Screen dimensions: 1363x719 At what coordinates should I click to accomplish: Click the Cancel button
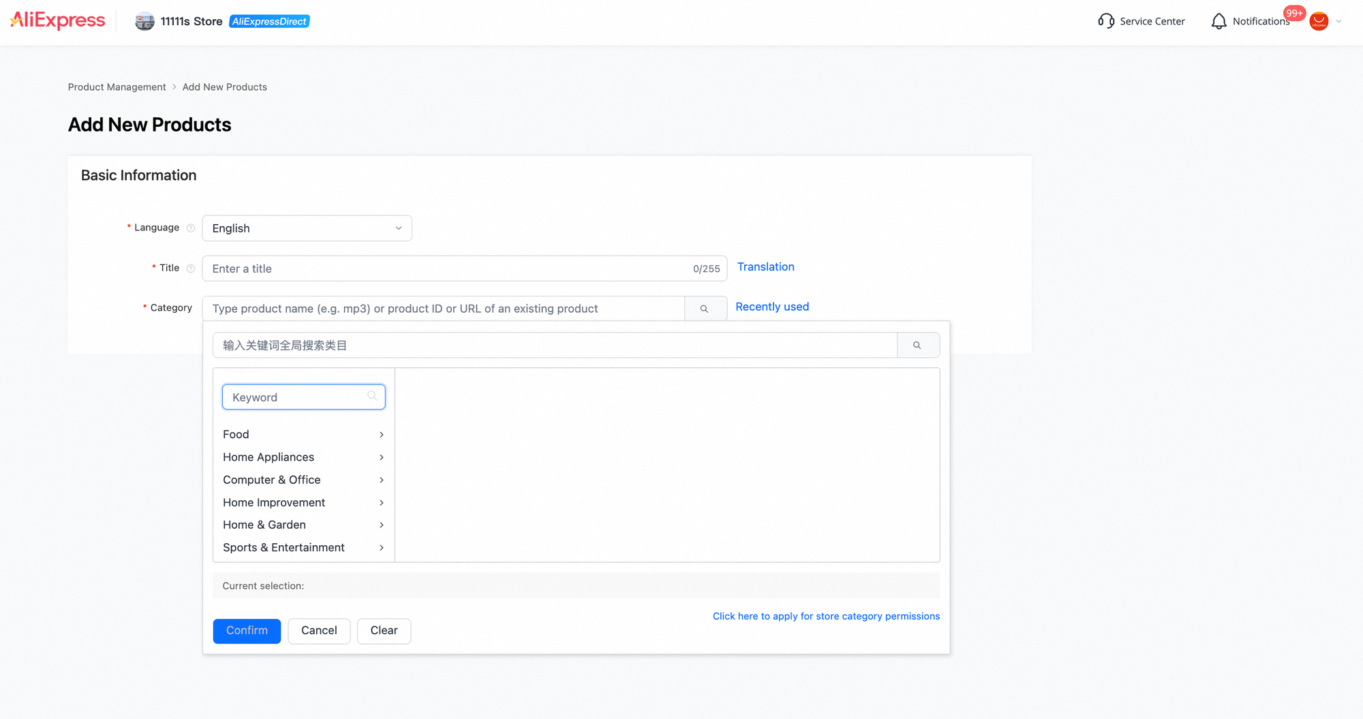[x=319, y=631]
